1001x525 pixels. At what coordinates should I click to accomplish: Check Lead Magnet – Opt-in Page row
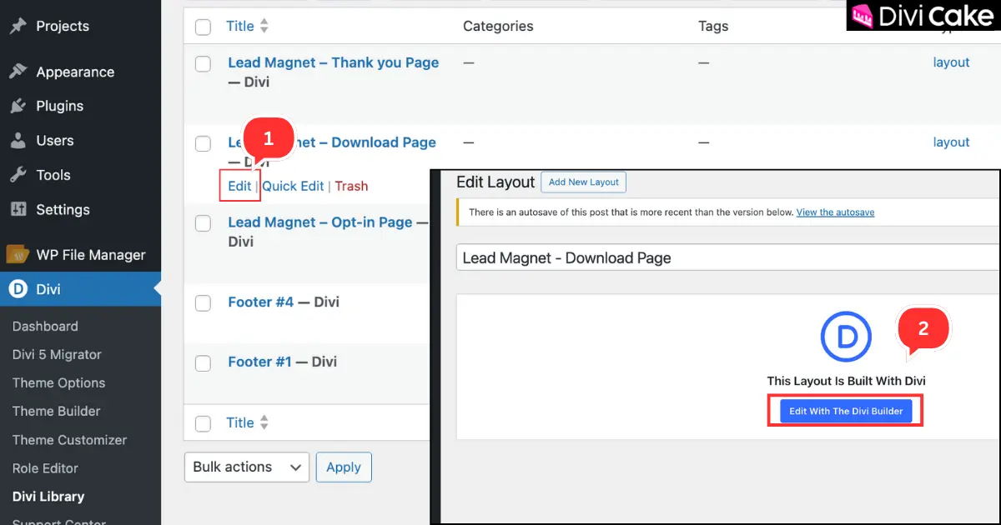(x=203, y=223)
